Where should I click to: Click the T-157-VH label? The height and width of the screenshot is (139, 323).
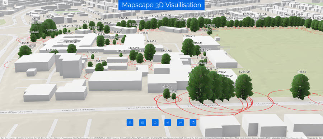[x=205, y=50]
